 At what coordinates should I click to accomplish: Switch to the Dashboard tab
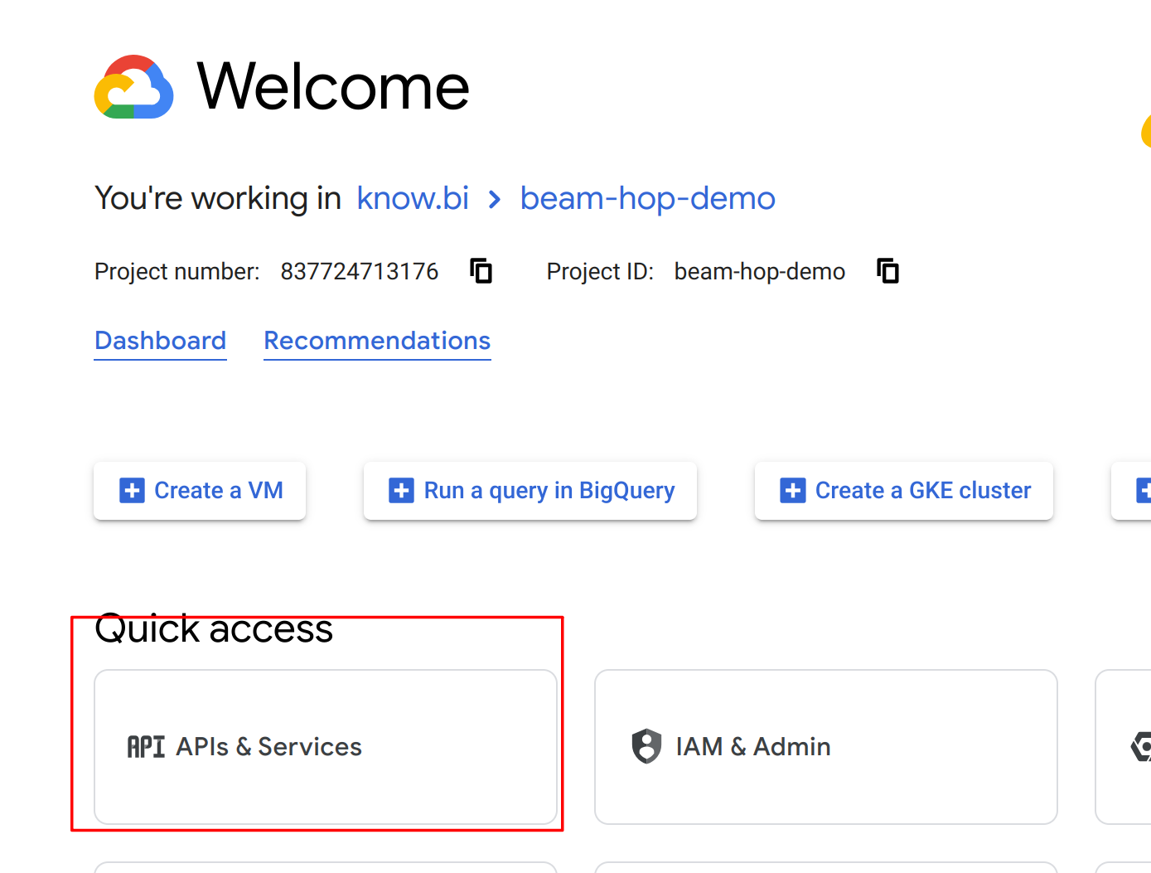pyautogui.click(x=161, y=341)
